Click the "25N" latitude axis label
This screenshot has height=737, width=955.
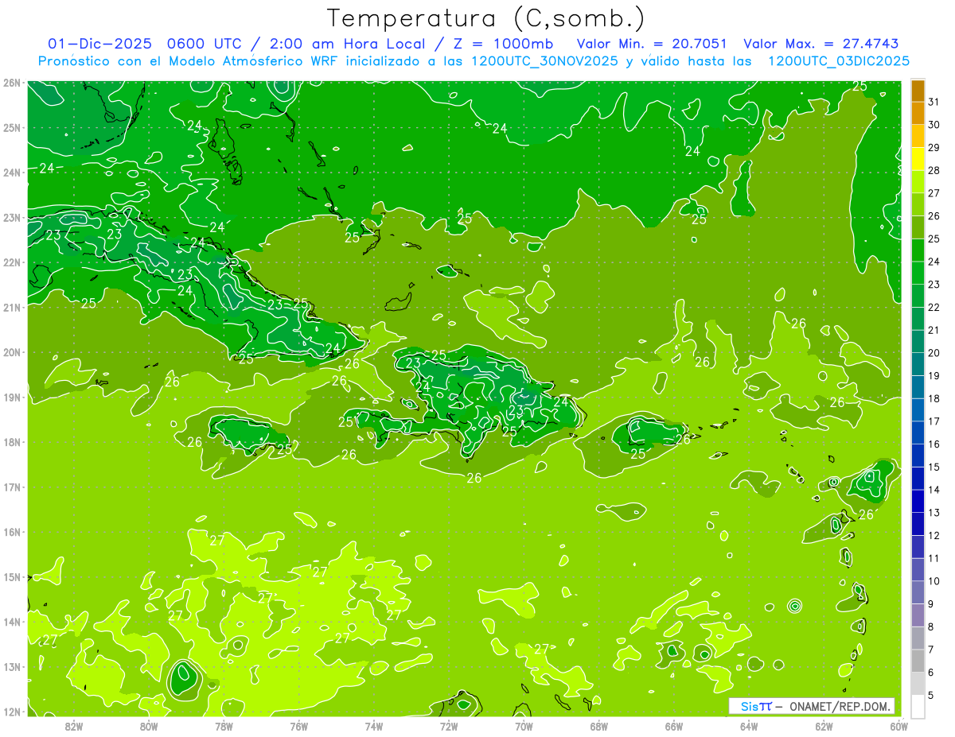pyautogui.click(x=11, y=128)
